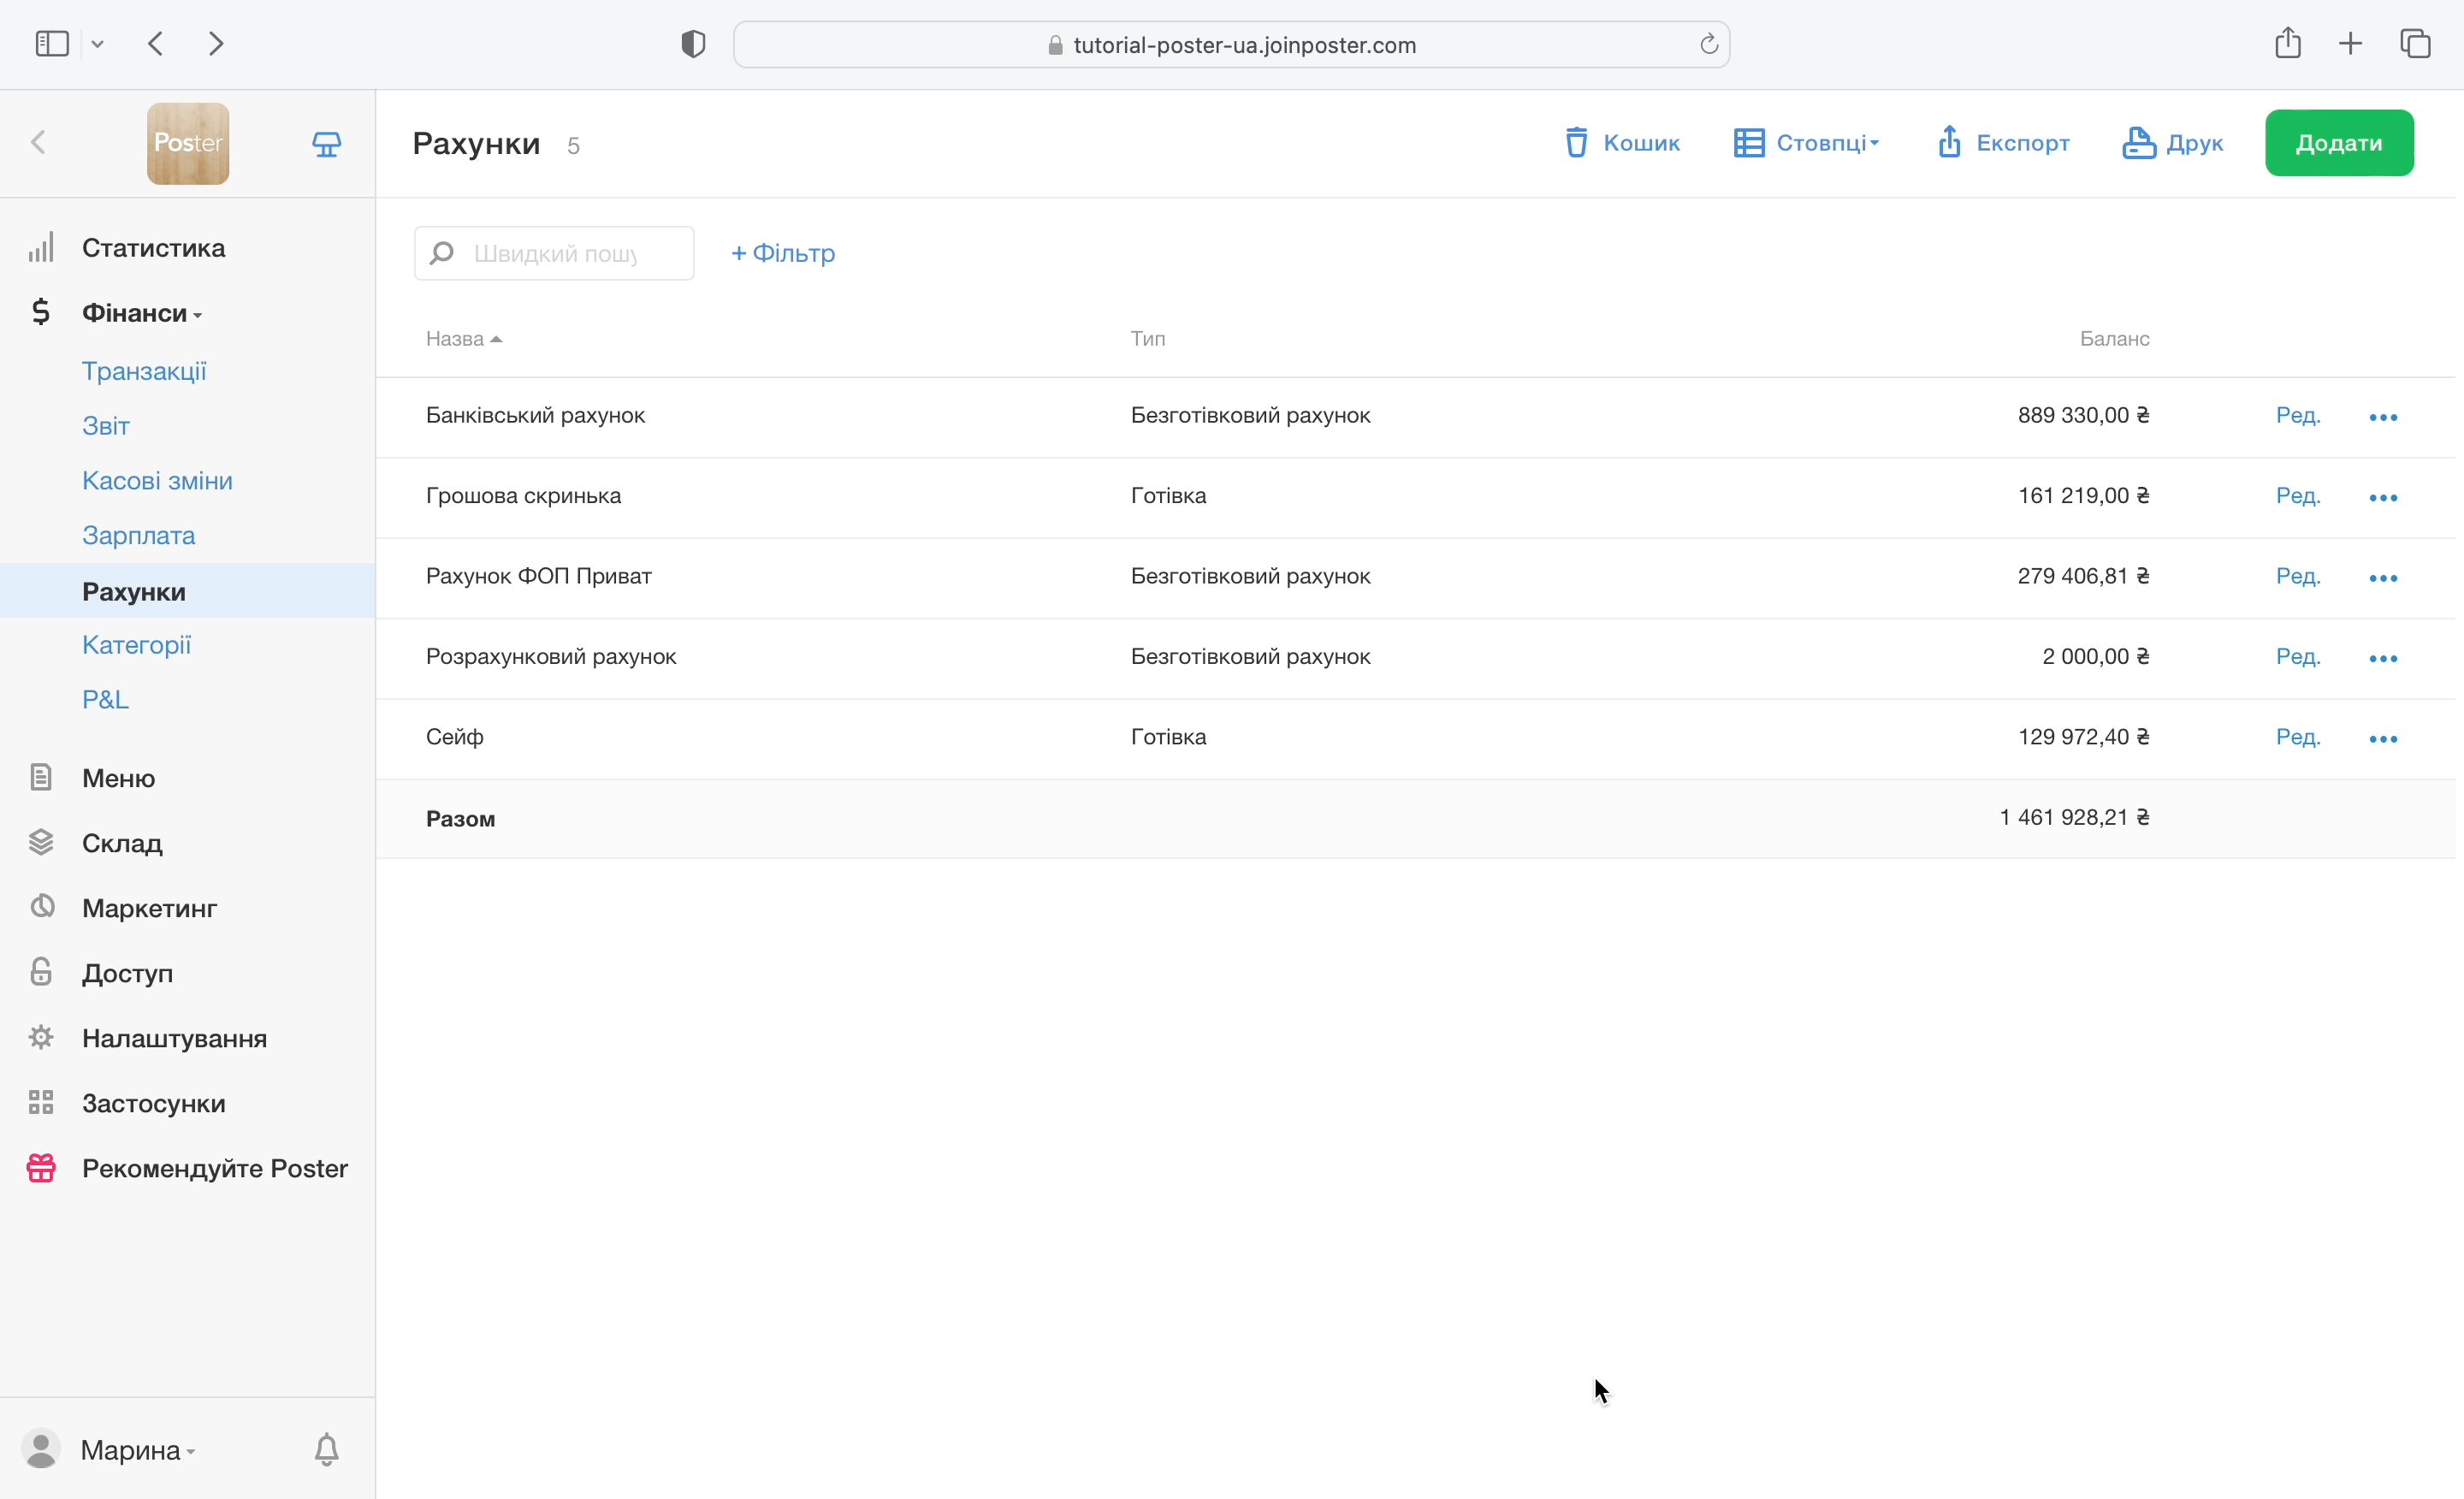Open three-dots menu for Банківський рахунок row
The image size is (2464, 1499).
click(x=2382, y=417)
